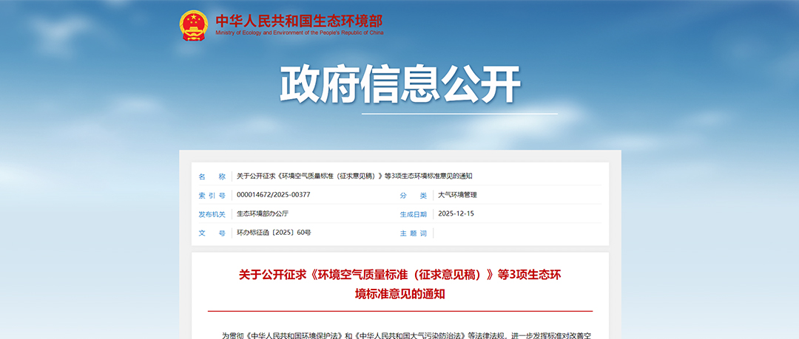Image resolution: width=799 pixels, height=339 pixels.
Task: Click index number 000014672/2025-00377
Action: point(273,196)
